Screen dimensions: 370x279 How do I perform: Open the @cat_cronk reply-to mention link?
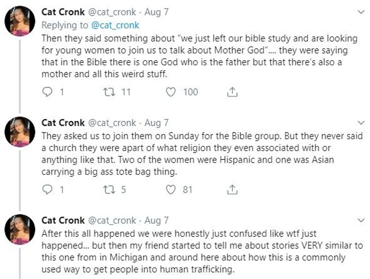(115, 25)
